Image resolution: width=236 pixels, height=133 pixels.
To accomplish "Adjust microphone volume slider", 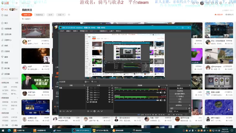I will coord(137,93).
